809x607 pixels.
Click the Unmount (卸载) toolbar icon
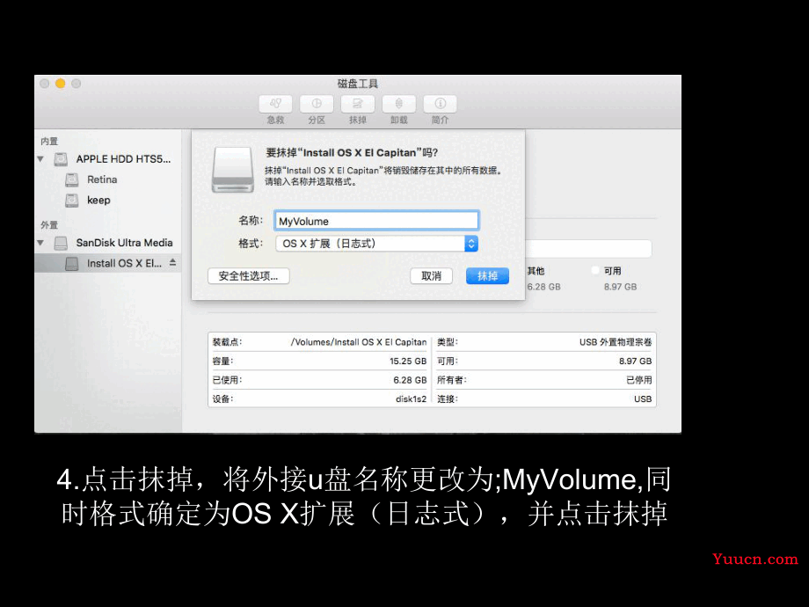point(399,104)
